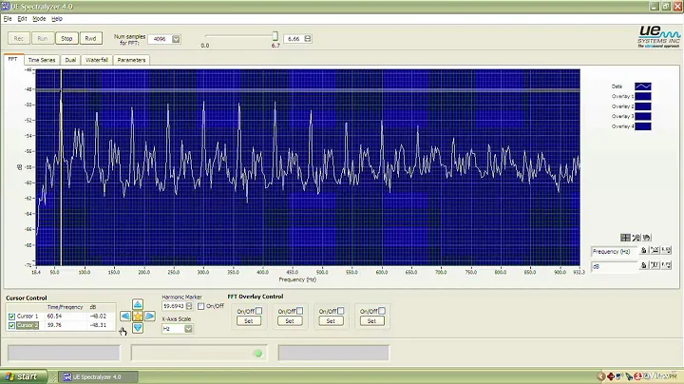Open Y axis format options button
The height and width of the screenshot is (384, 684).
click(x=666, y=265)
